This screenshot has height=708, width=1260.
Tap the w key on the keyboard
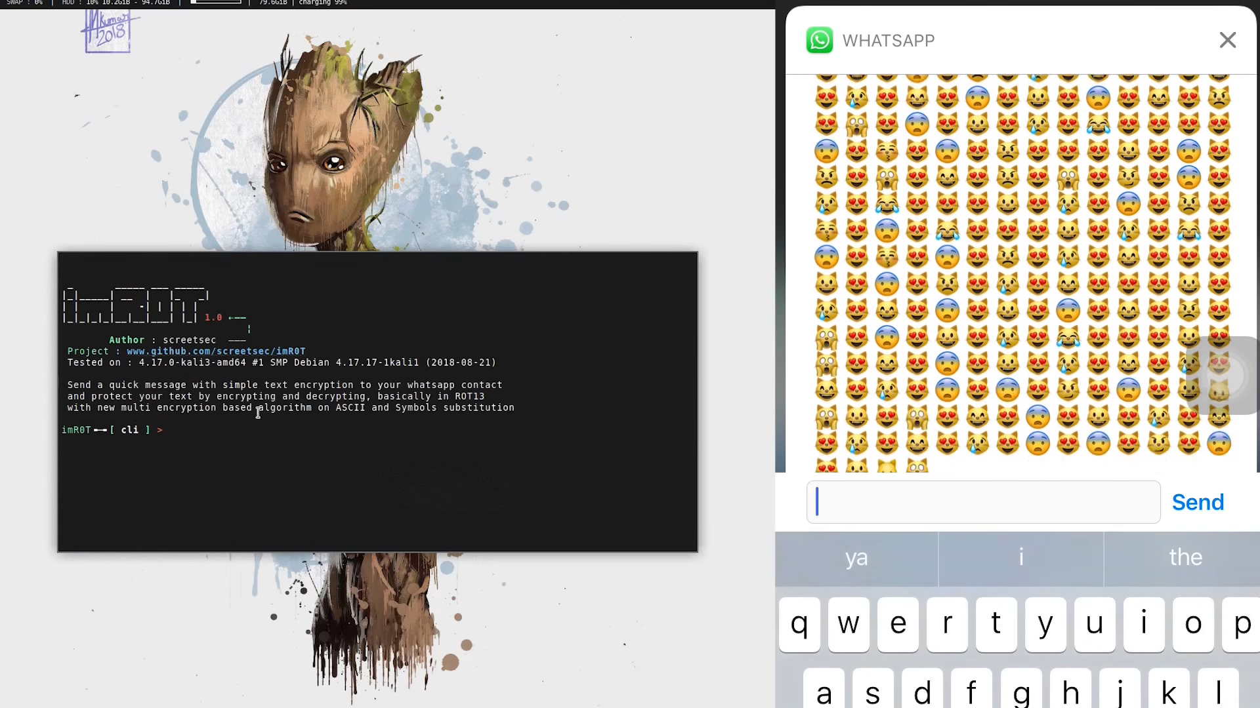pyautogui.click(x=849, y=624)
